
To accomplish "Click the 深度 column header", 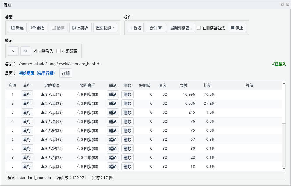I will pos(162,85).
